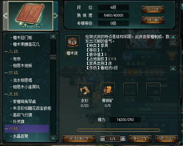183x146 pixels.
Task: Select 高级飞行旗 recipe
Action: click(x=22, y=115)
